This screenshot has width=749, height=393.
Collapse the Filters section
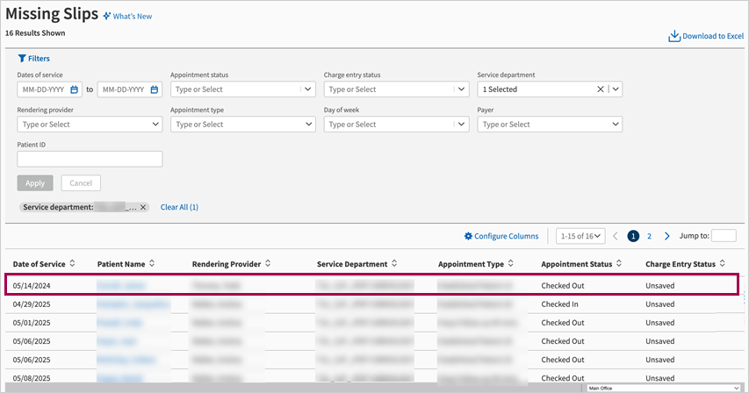tap(33, 59)
